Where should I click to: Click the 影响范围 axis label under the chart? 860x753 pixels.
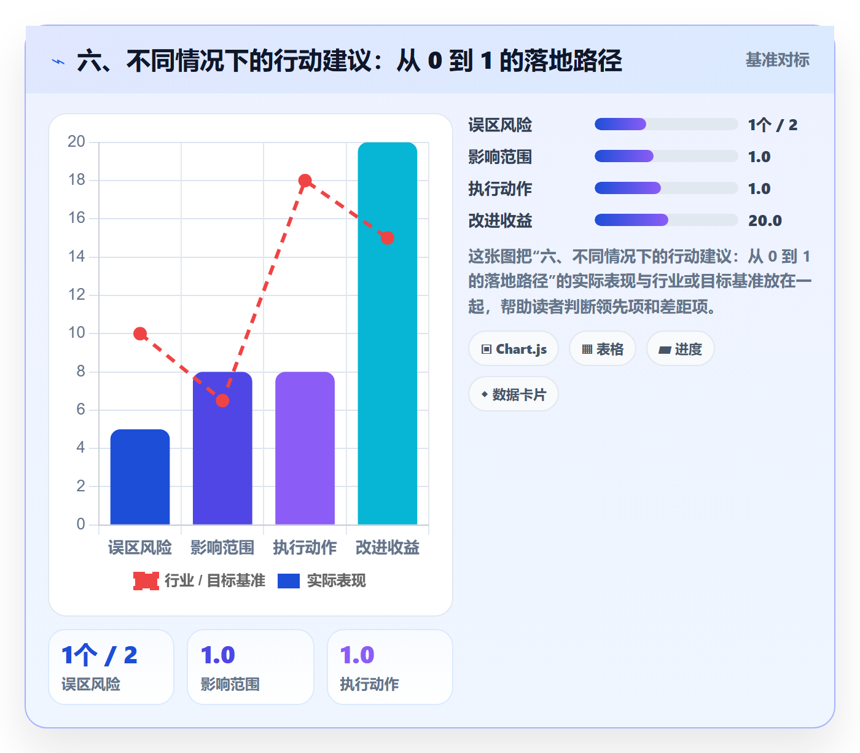coord(222,547)
